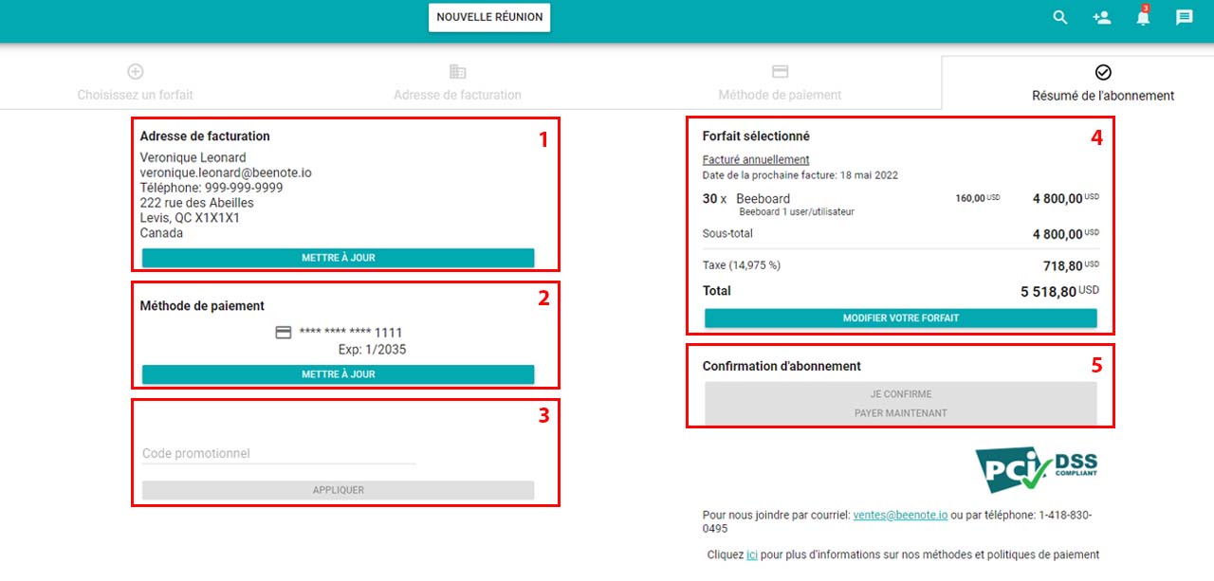Click the name Veronique Leonard
Image resolution: width=1214 pixels, height=581 pixels.
tap(193, 157)
